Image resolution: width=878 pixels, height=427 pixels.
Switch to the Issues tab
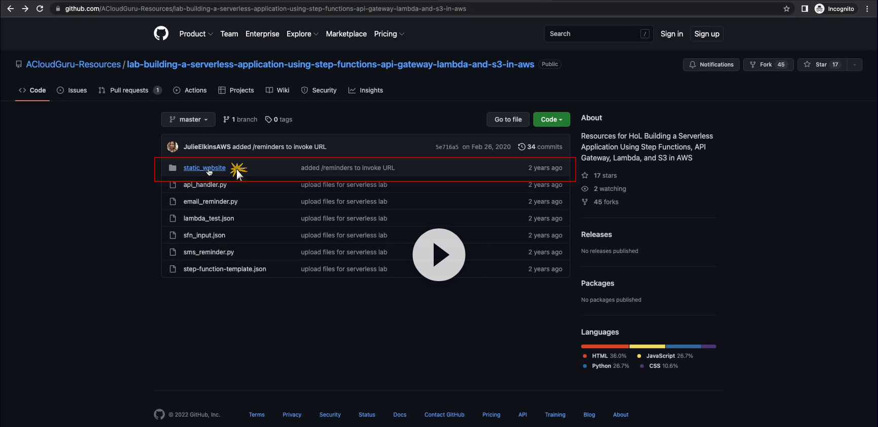tap(72, 90)
